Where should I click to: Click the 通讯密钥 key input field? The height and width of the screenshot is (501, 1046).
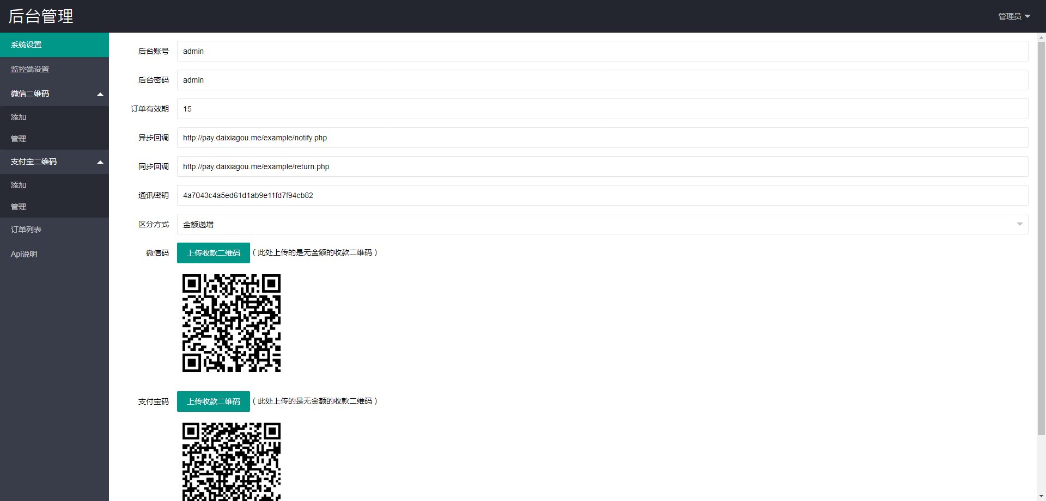pyautogui.click(x=603, y=195)
